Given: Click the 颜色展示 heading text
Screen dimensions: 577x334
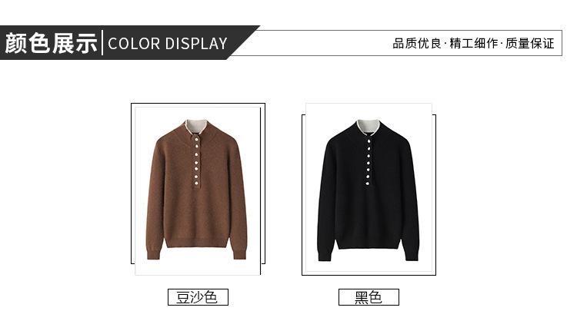Looking at the screenshot, I should (51, 43).
